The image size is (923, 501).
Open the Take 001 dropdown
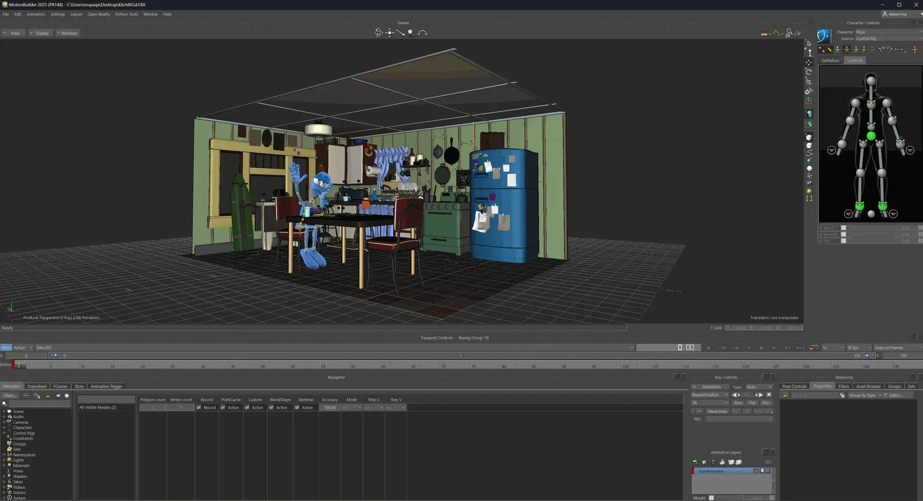[335, 348]
